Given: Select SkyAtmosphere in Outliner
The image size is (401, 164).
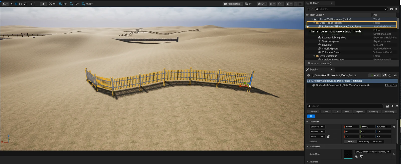Looking at the screenshot, I should point(331,41).
